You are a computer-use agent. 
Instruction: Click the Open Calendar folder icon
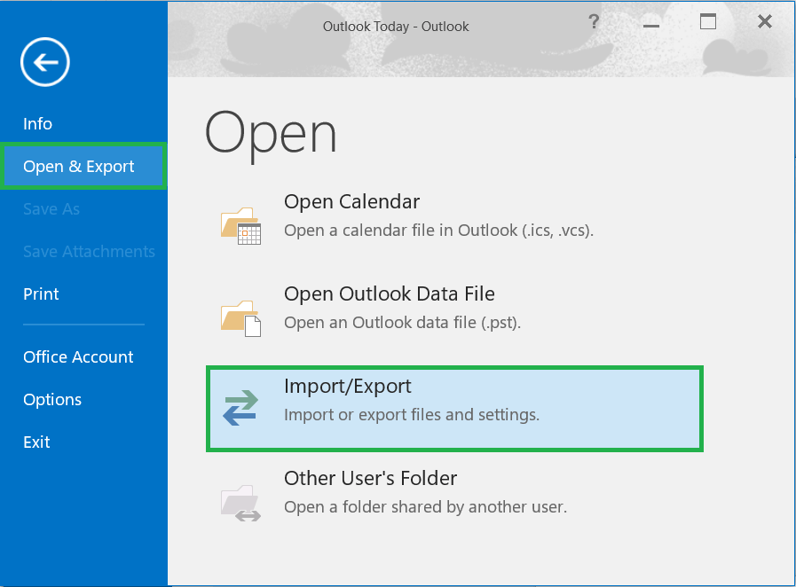(x=240, y=226)
